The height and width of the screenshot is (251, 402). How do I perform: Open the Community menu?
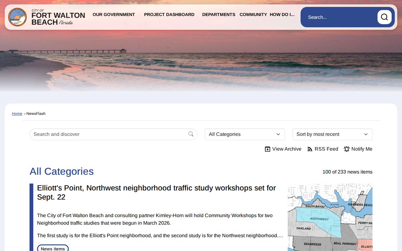pyautogui.click(x=253, y=14)
